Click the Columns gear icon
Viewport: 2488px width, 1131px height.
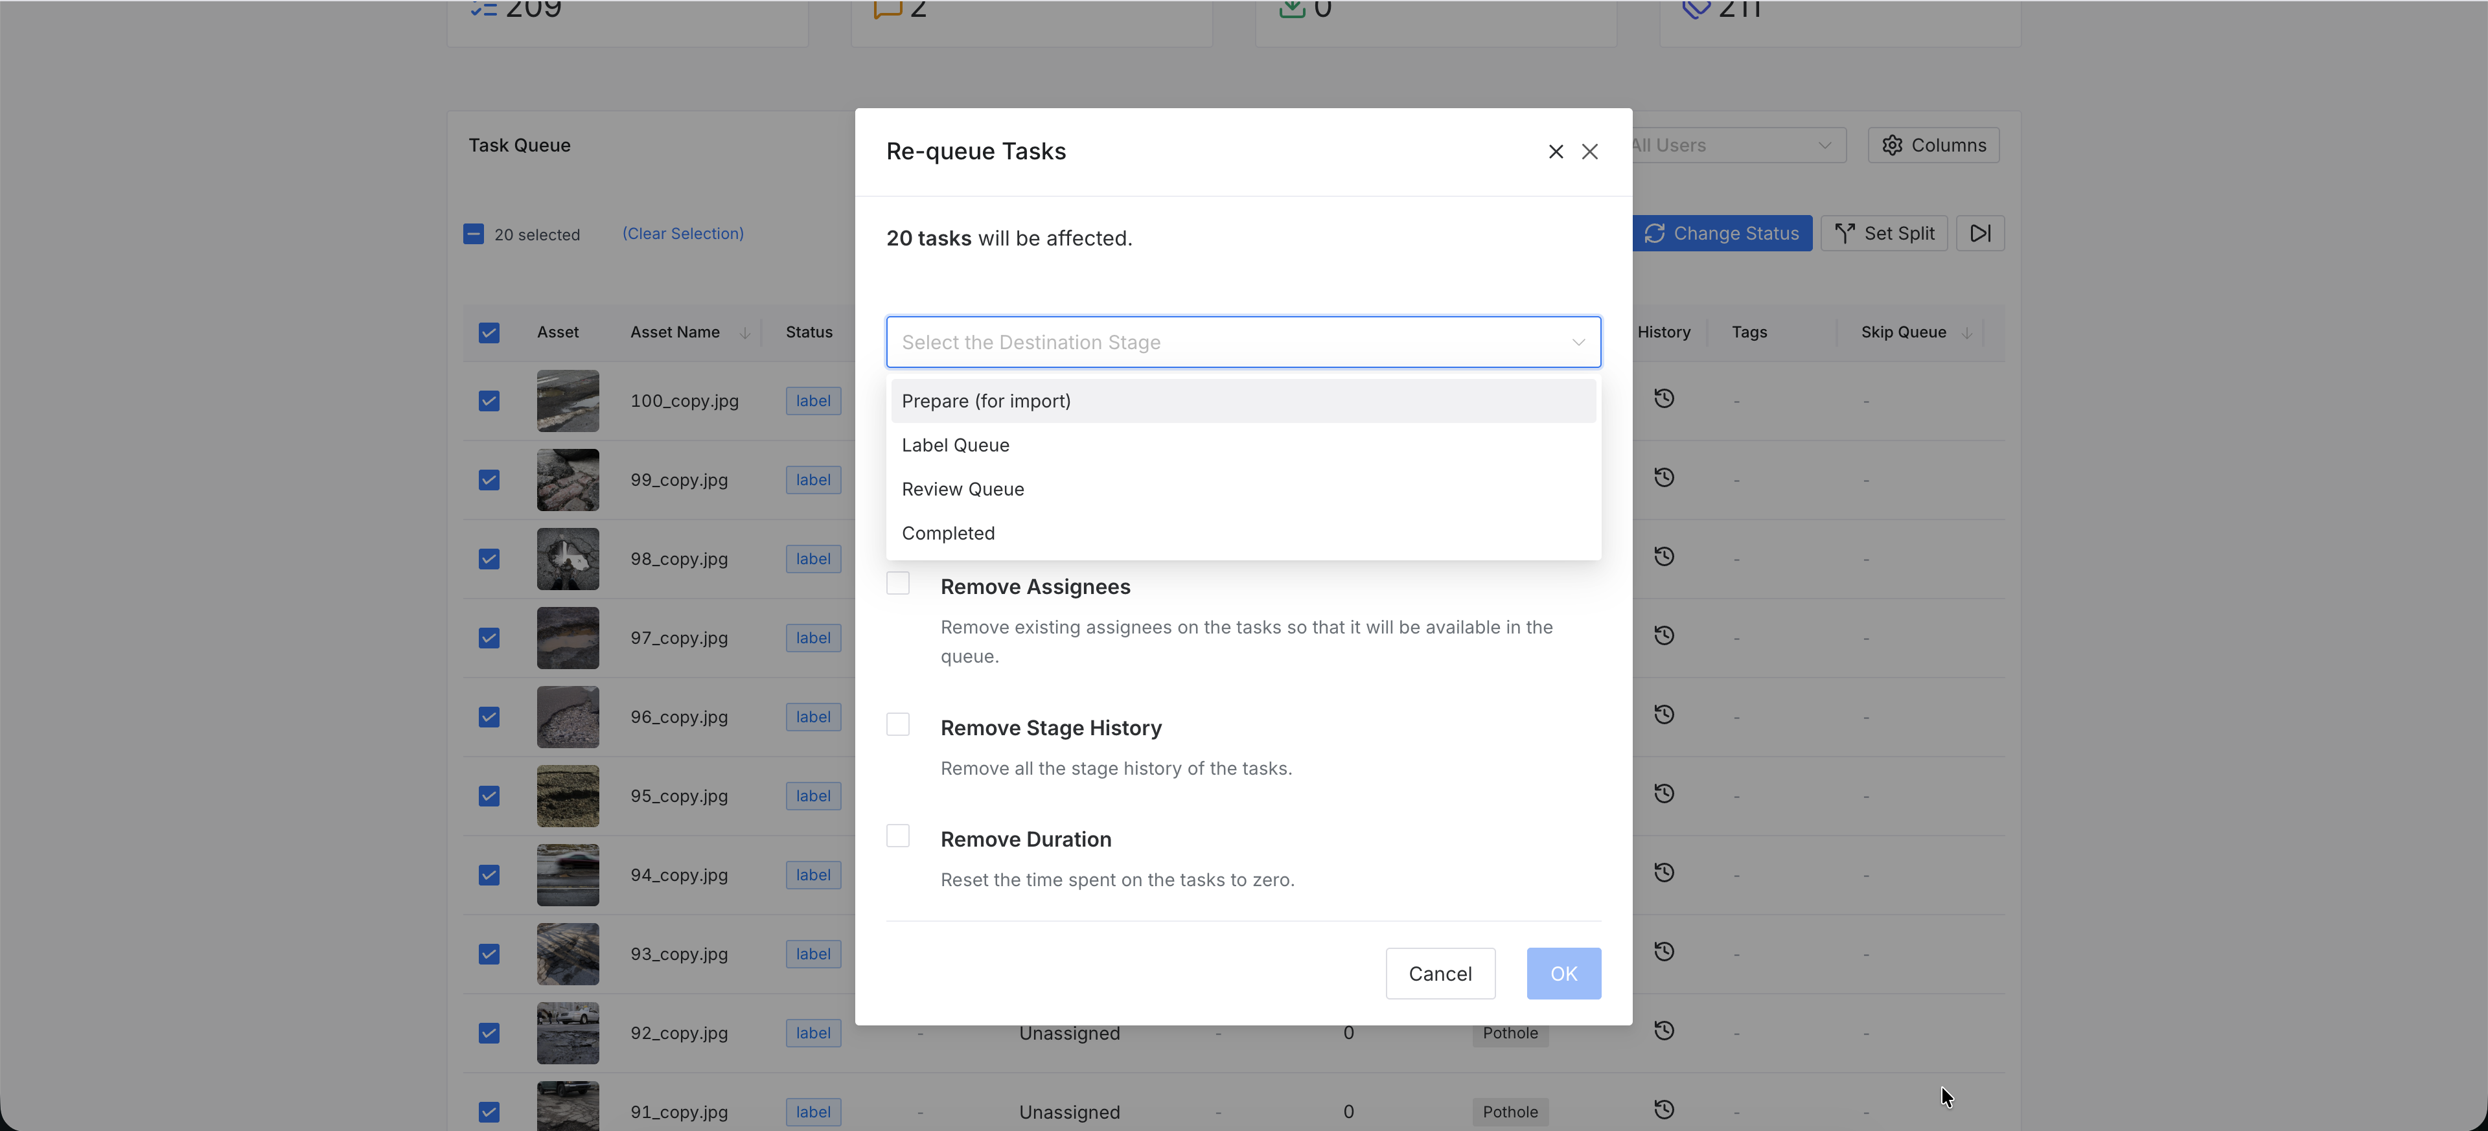coord(1892,146)
